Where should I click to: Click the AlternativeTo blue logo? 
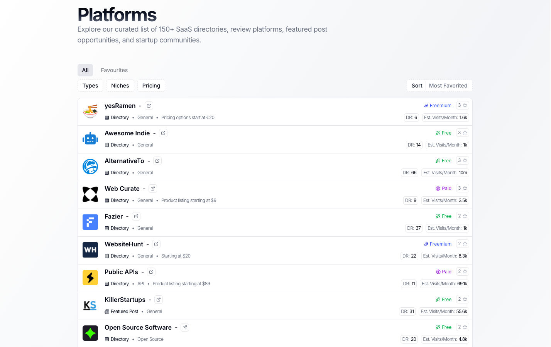(90, 167)
